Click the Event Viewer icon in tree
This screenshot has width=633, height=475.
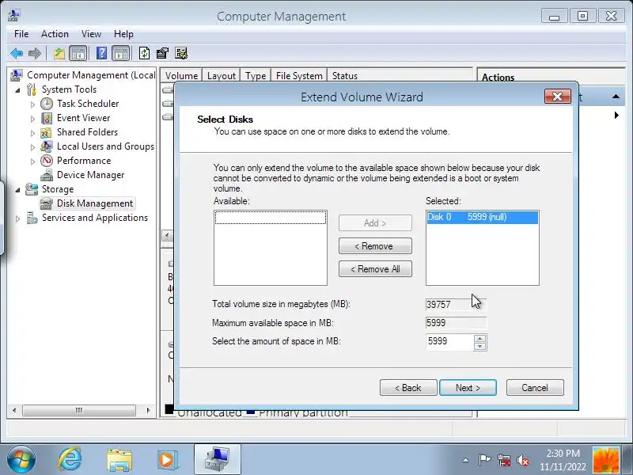[47, 118]
